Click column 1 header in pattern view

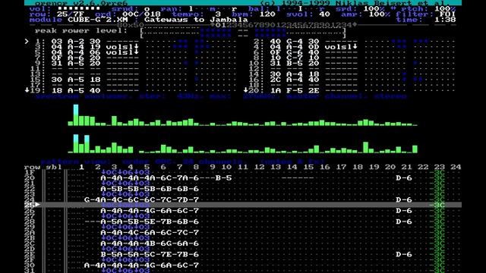click(x=81, y=167)
